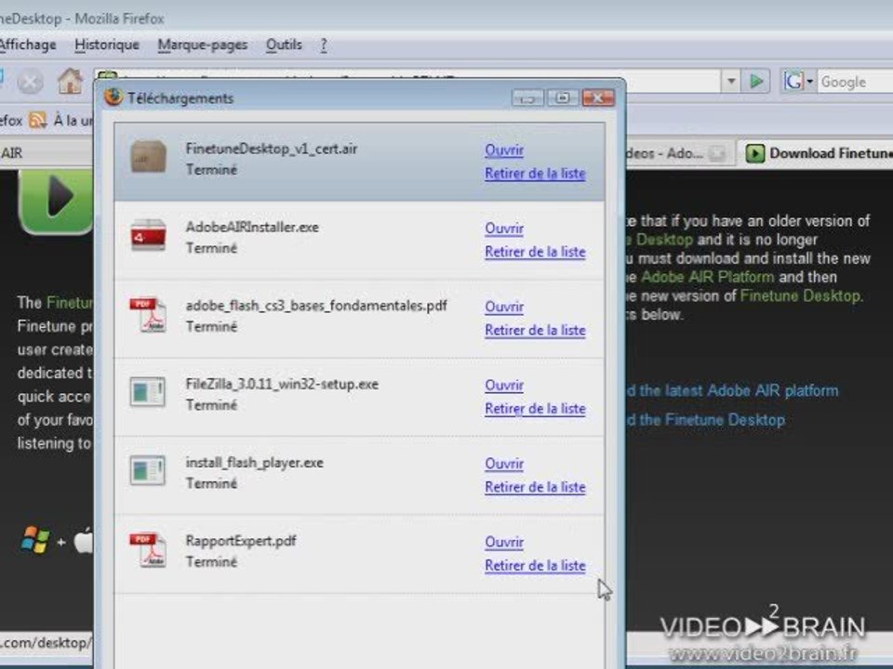The width and height of the screenshot is (893, 669).
Task: Click the Firefox icon in Téléchargements title bar
Action: pos(113,98)
